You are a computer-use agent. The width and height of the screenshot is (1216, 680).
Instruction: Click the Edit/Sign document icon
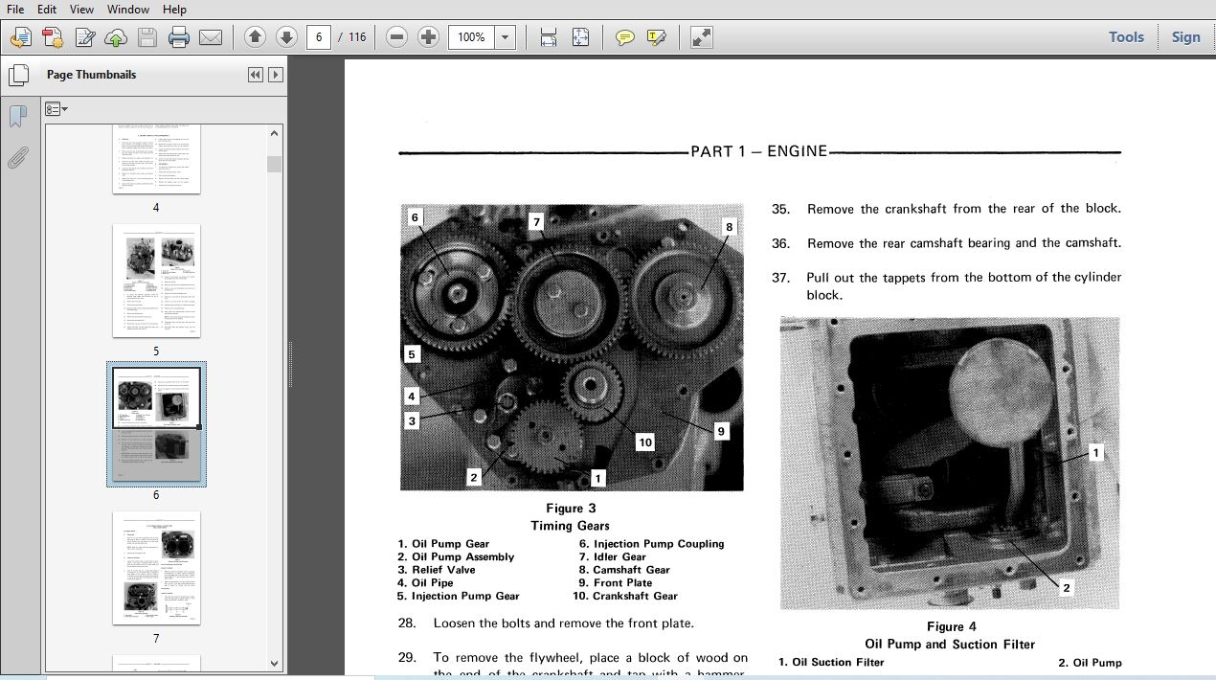(84, 37)
